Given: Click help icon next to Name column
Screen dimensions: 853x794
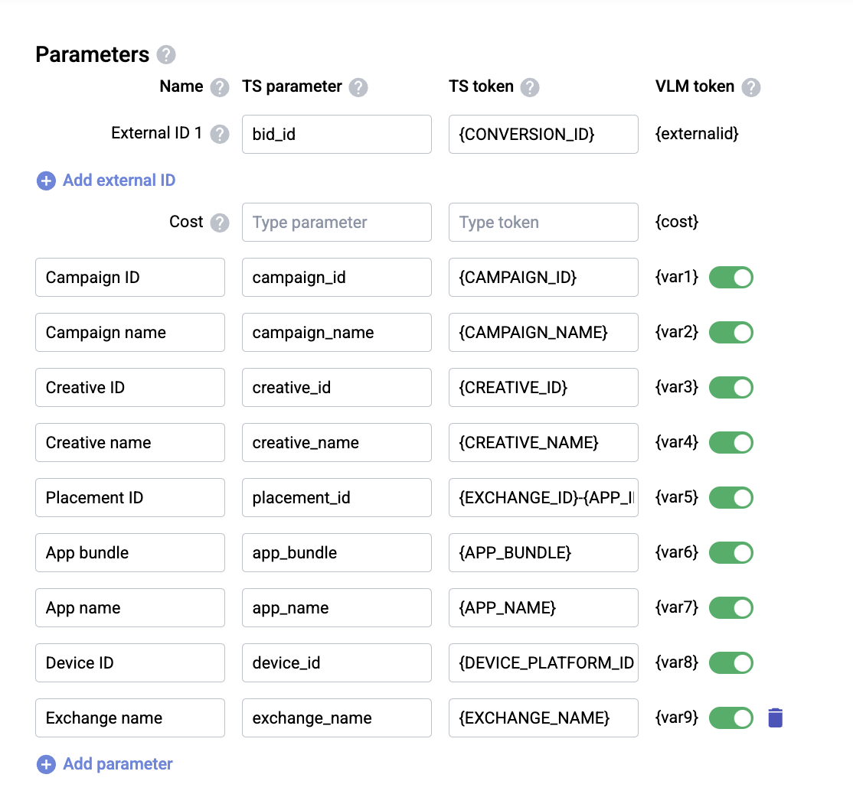Looking at the screenshot, I should 220,87.
